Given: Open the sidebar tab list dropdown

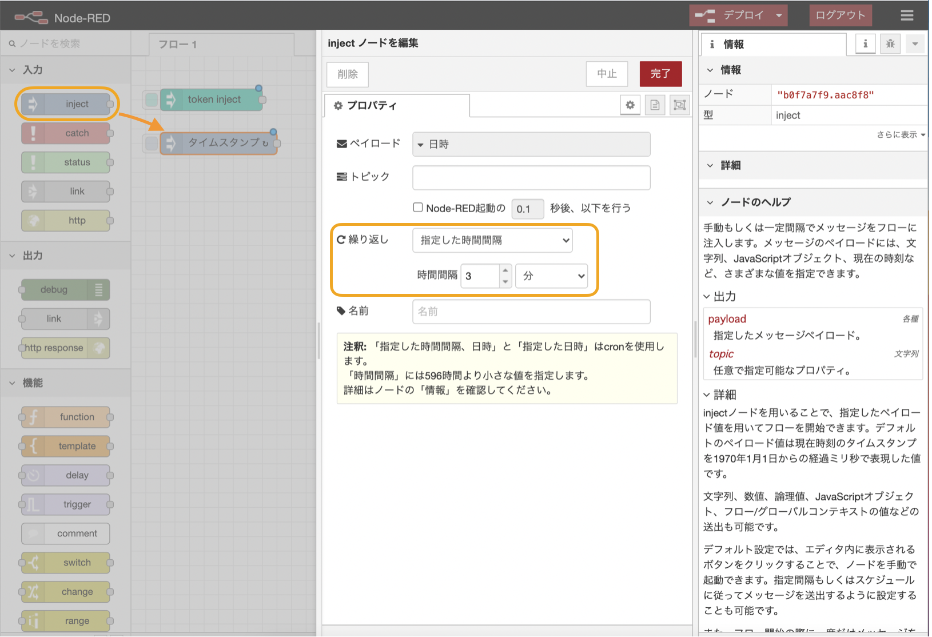Looking at the screenshot, I should 915,44.
